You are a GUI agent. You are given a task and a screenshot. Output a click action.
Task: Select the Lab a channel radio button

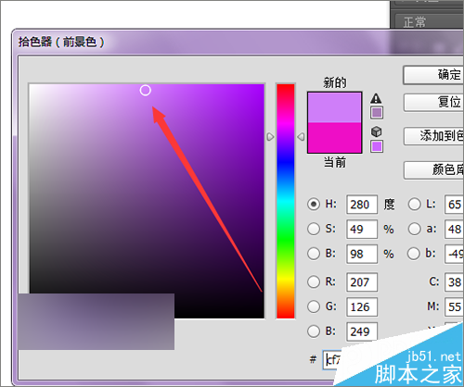415,229
